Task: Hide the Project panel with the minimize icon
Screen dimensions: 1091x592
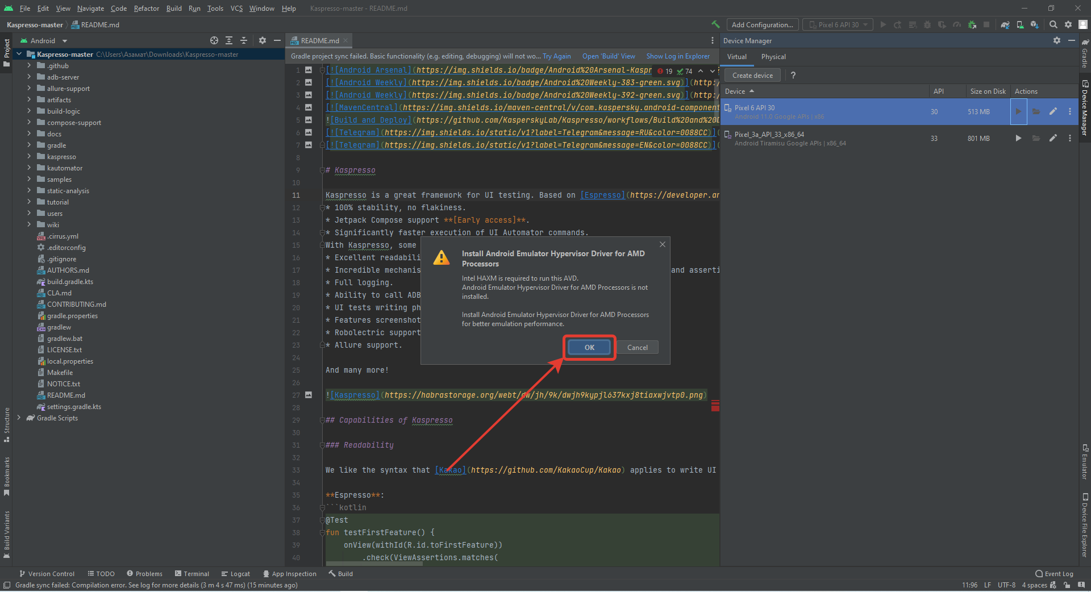Action: click(277, 40)
